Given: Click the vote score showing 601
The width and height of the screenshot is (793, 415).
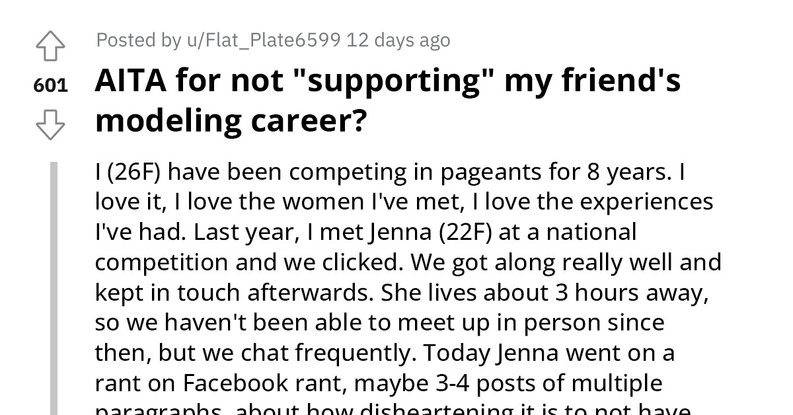Looking at the screenshot, I should [50, 85].
